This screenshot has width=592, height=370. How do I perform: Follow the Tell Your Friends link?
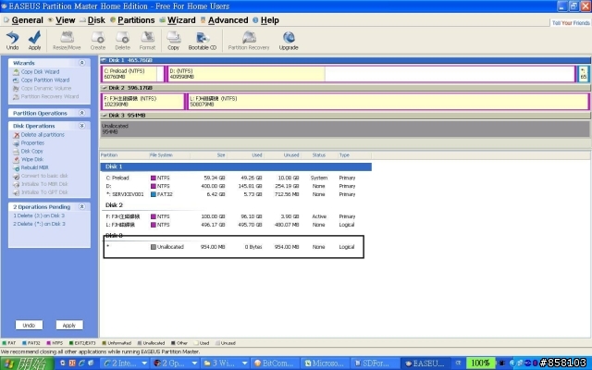click(x=571, y=23)
